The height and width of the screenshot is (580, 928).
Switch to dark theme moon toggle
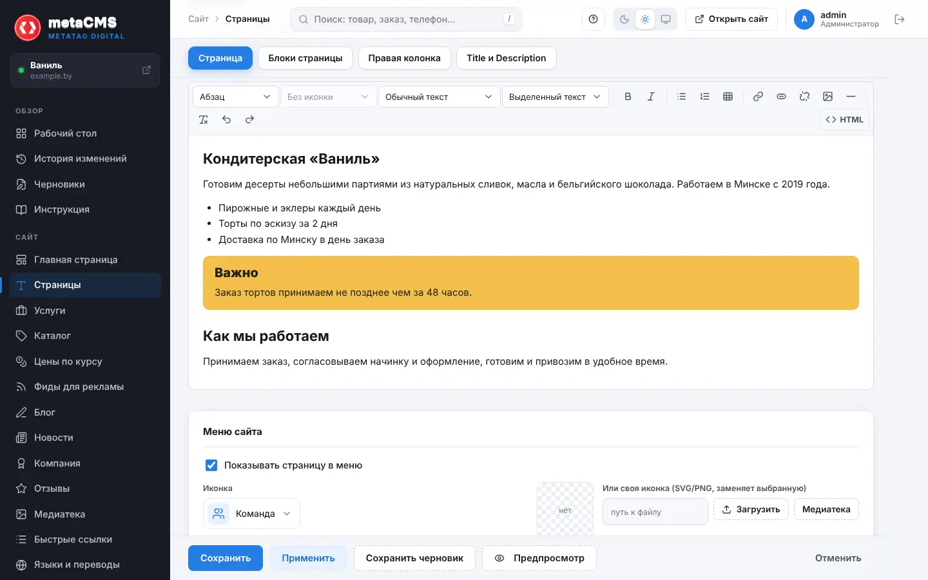(624, 19)
